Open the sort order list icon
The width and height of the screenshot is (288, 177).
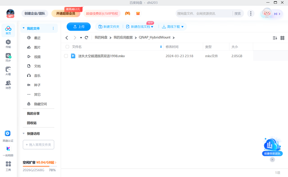click(275, 38)
